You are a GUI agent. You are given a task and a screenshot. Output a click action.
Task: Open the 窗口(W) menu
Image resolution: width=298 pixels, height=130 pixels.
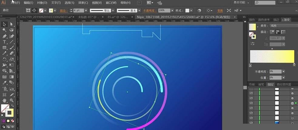tap(111, 3)
